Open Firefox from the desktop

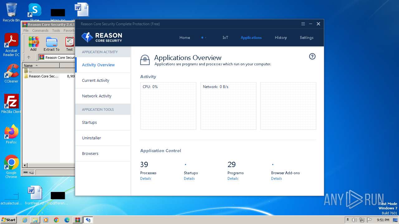[11, 134]
